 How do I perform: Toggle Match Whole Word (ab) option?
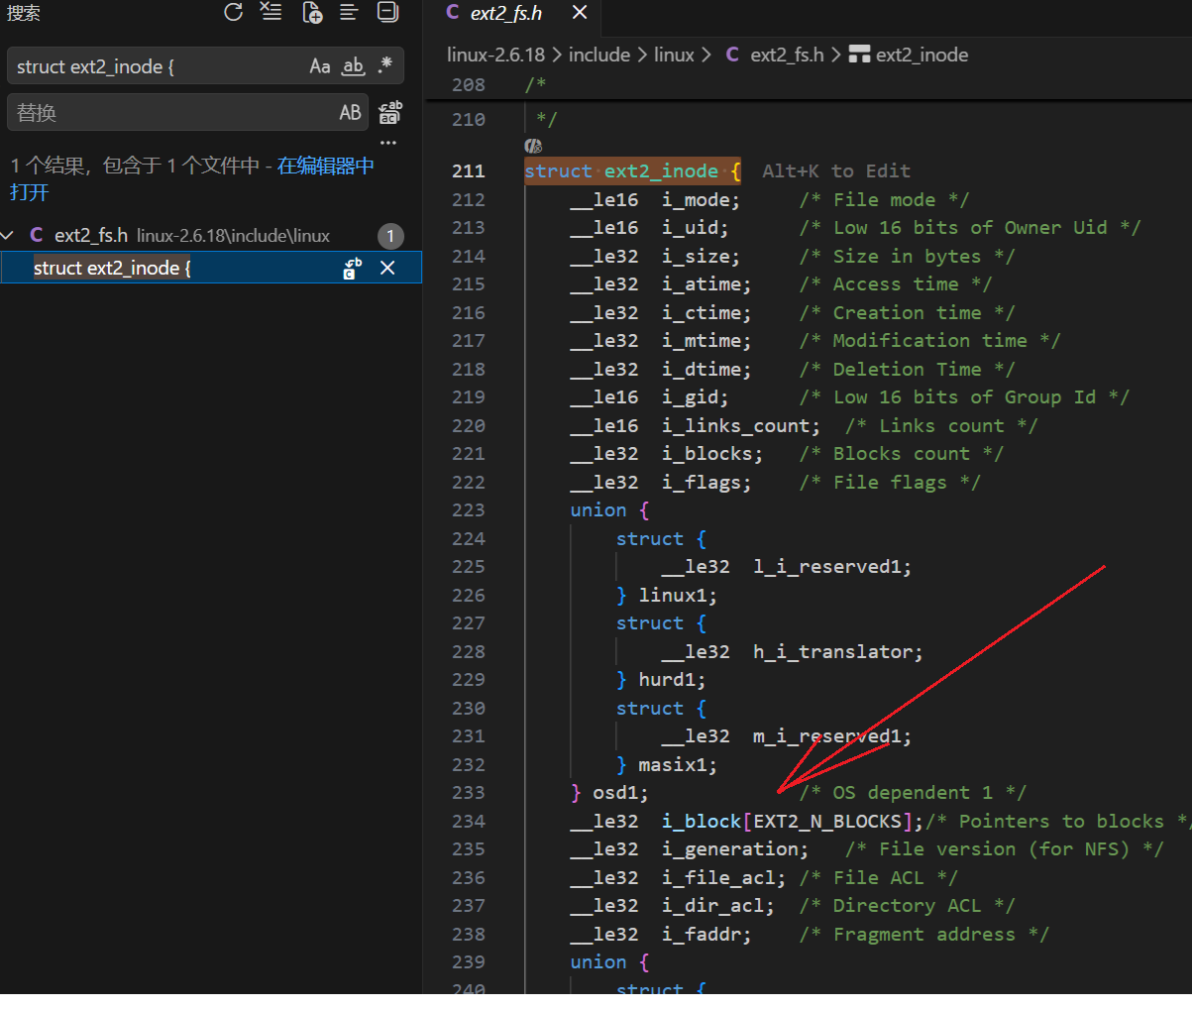click(354, 66)
